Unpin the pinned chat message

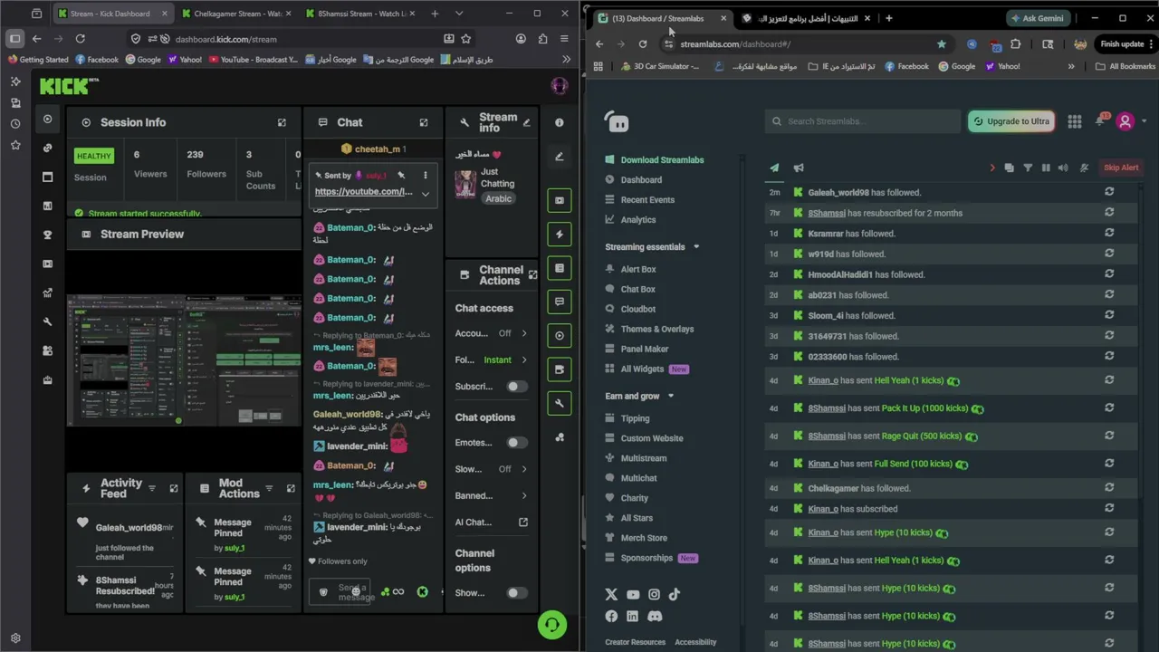pyautogui.click(x=401, y=175)
